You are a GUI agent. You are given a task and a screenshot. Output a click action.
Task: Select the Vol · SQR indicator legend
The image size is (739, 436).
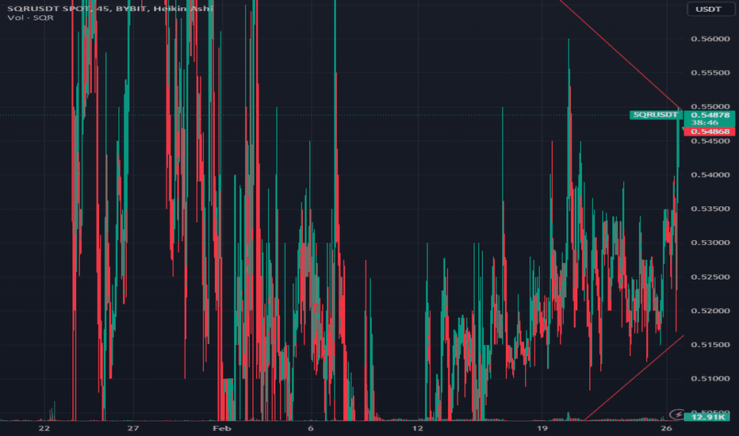coord(31,18)
